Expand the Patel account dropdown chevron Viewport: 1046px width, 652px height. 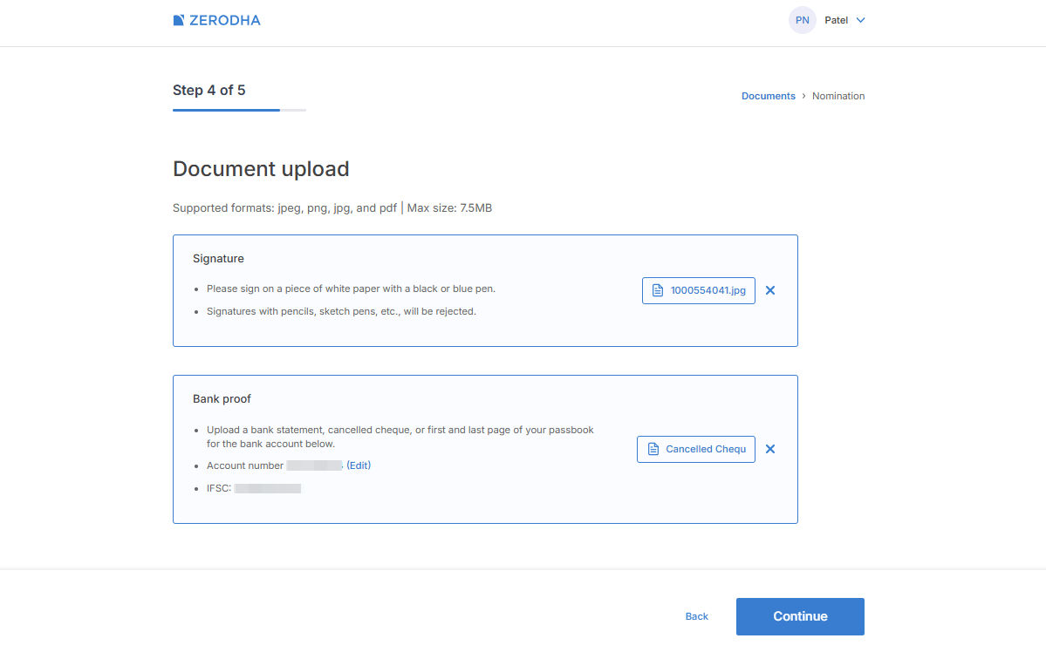(x=860, y=20)
